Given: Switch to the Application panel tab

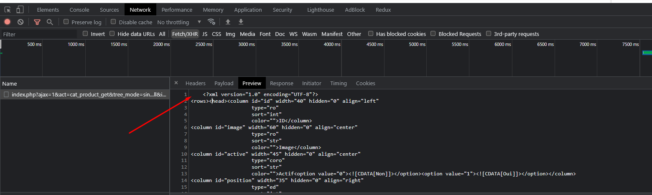Looking at the screenshot, I should 248,10.
